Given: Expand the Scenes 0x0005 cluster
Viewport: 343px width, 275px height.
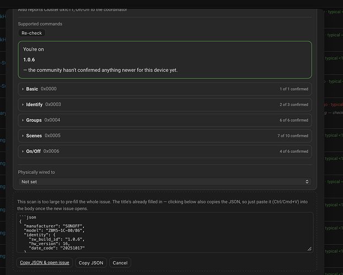Looking at the screenshot, I should click(165, 136).
